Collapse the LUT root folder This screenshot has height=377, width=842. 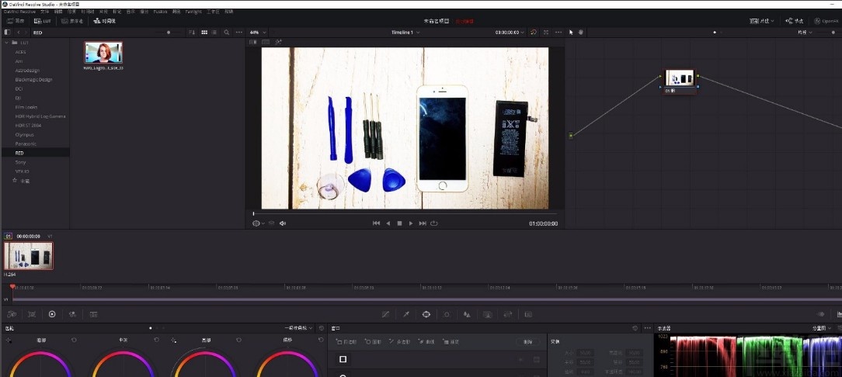[7, 43]
